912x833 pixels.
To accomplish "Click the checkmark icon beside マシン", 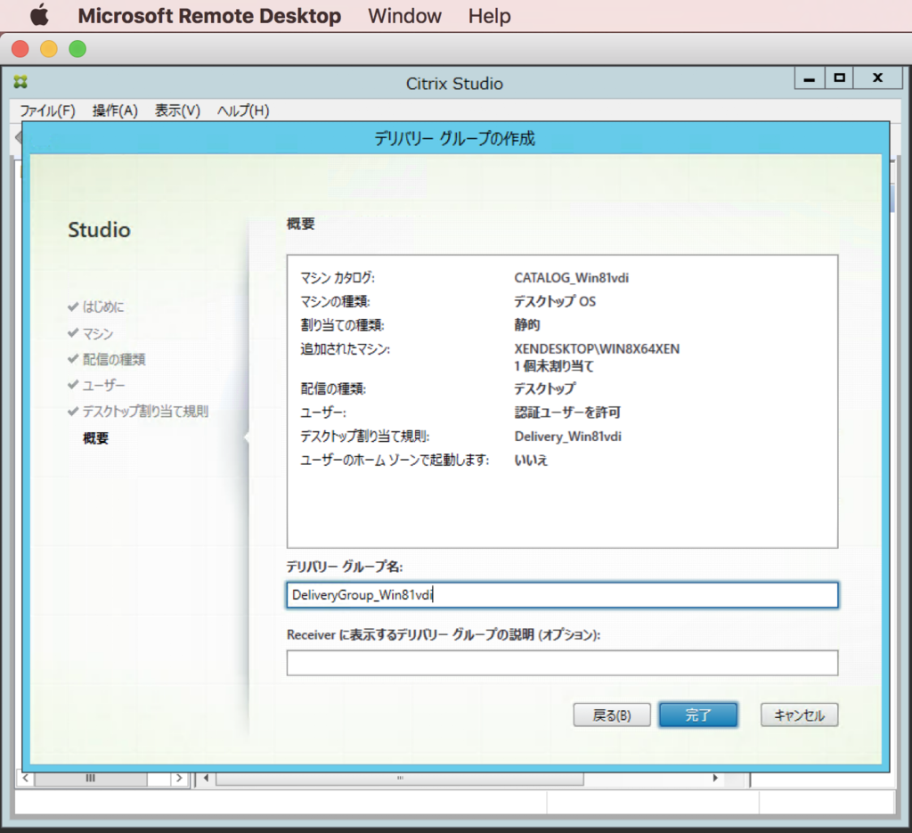I will pos(73,332).
